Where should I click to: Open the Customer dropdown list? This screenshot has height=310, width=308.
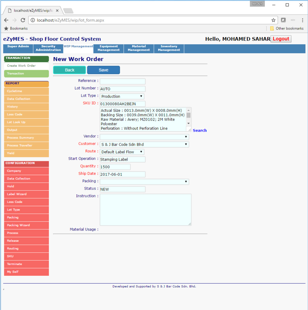pos(144,144)
